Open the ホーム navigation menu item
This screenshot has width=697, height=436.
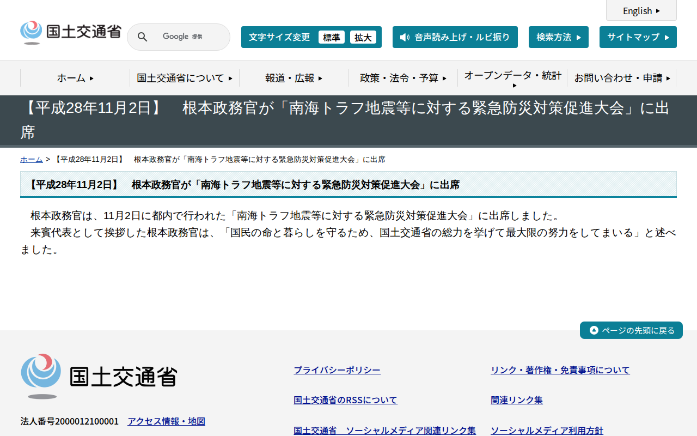[x=75, y=78]
